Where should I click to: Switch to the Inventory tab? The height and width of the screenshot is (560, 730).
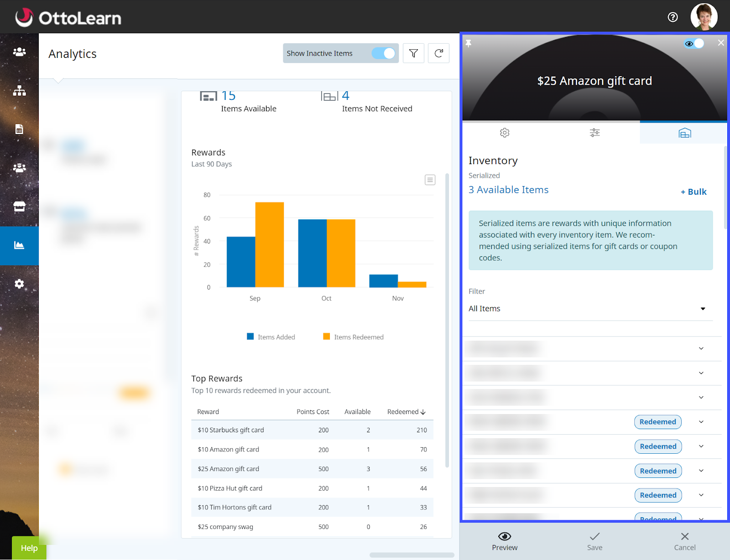[684, 133]
